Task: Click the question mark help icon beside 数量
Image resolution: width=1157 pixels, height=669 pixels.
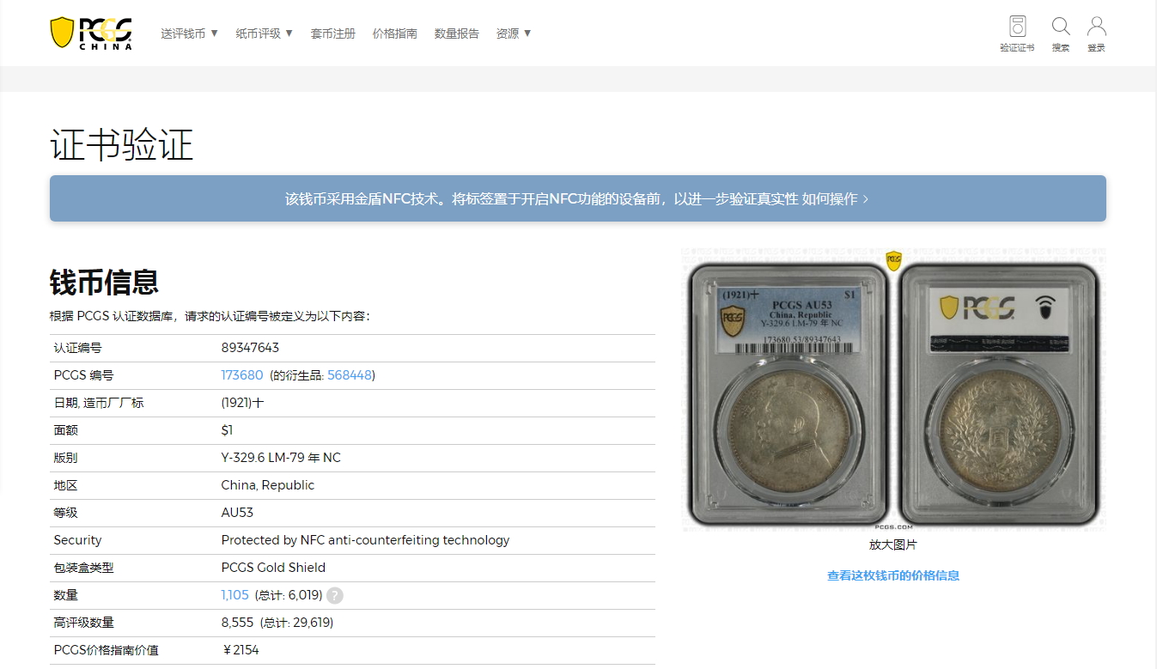Action: pyautogui.click(x=335, y=595)
